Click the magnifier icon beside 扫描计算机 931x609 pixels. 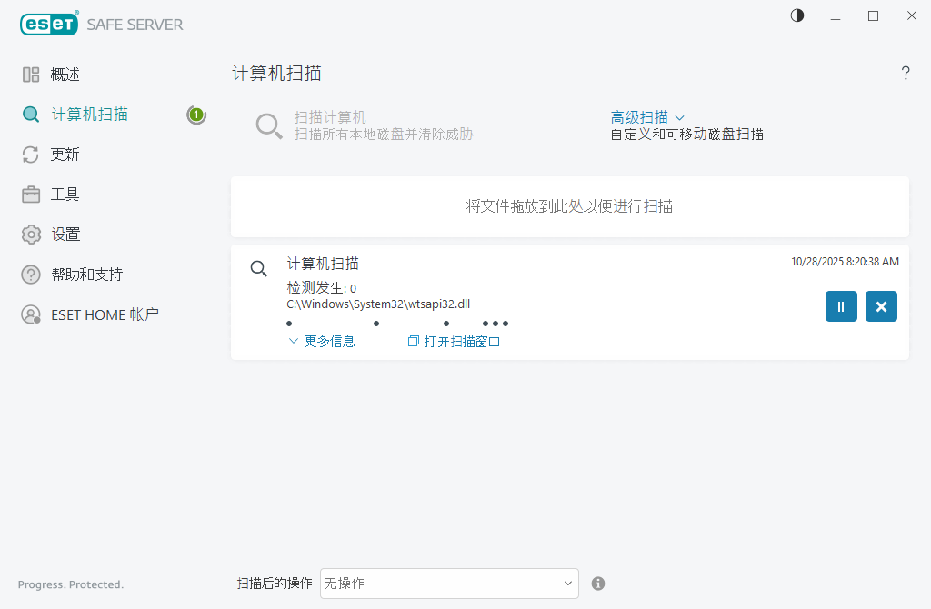(x=268, y=125)
